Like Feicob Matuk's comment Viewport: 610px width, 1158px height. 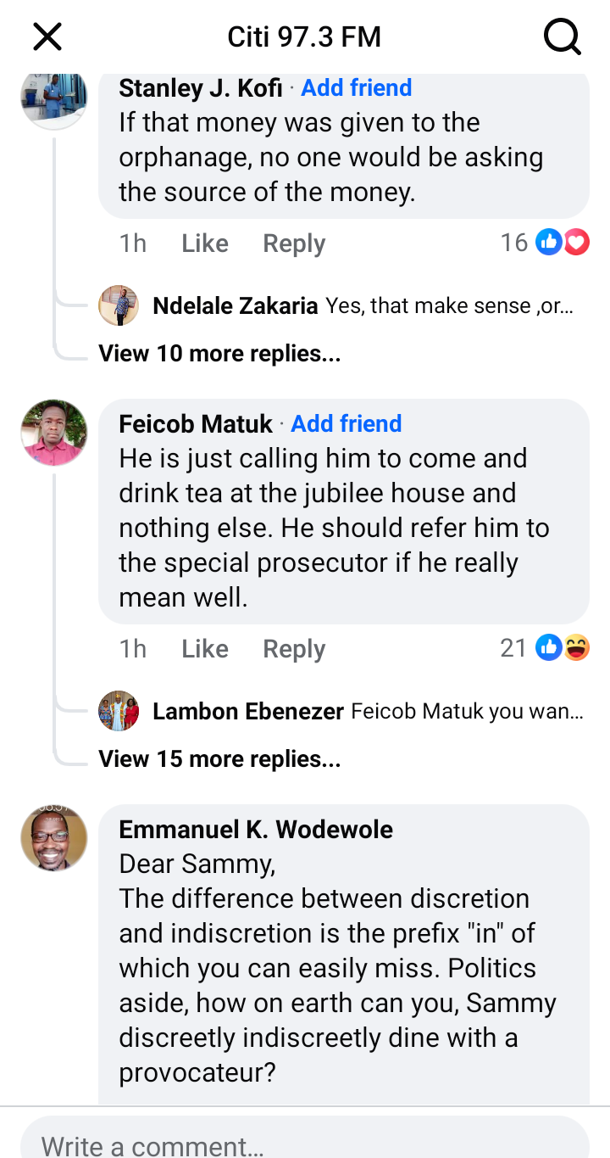pyautogui.click(x=204, y=649)
